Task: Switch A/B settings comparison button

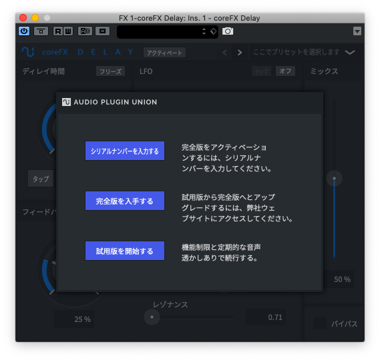Action: [x=85, y=31]
